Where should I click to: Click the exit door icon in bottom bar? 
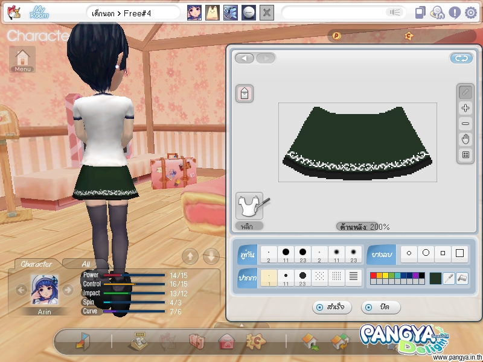[83, 341]
